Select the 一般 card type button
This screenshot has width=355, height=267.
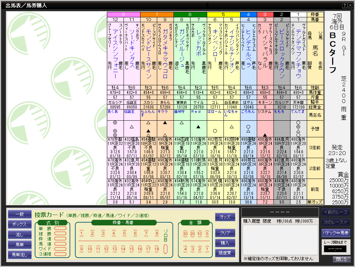[20, 214]
